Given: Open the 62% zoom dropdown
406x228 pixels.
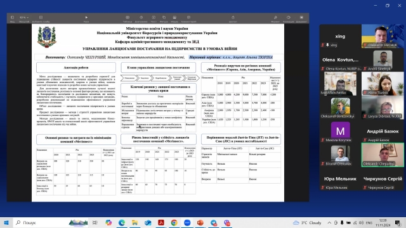Looking at the screenshot, I should click(24, 18).
